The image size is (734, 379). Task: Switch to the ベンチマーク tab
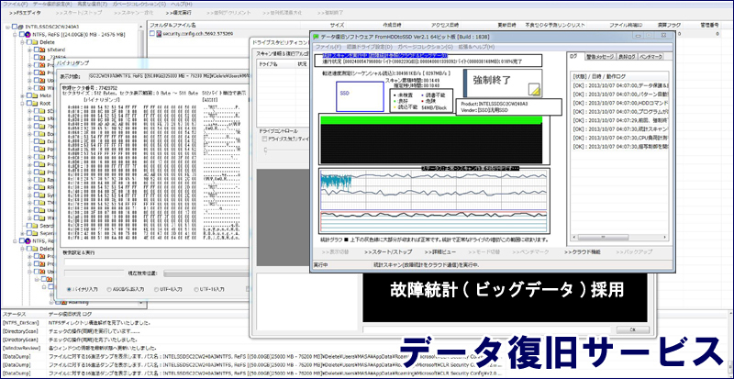click(x=651, y=57)
